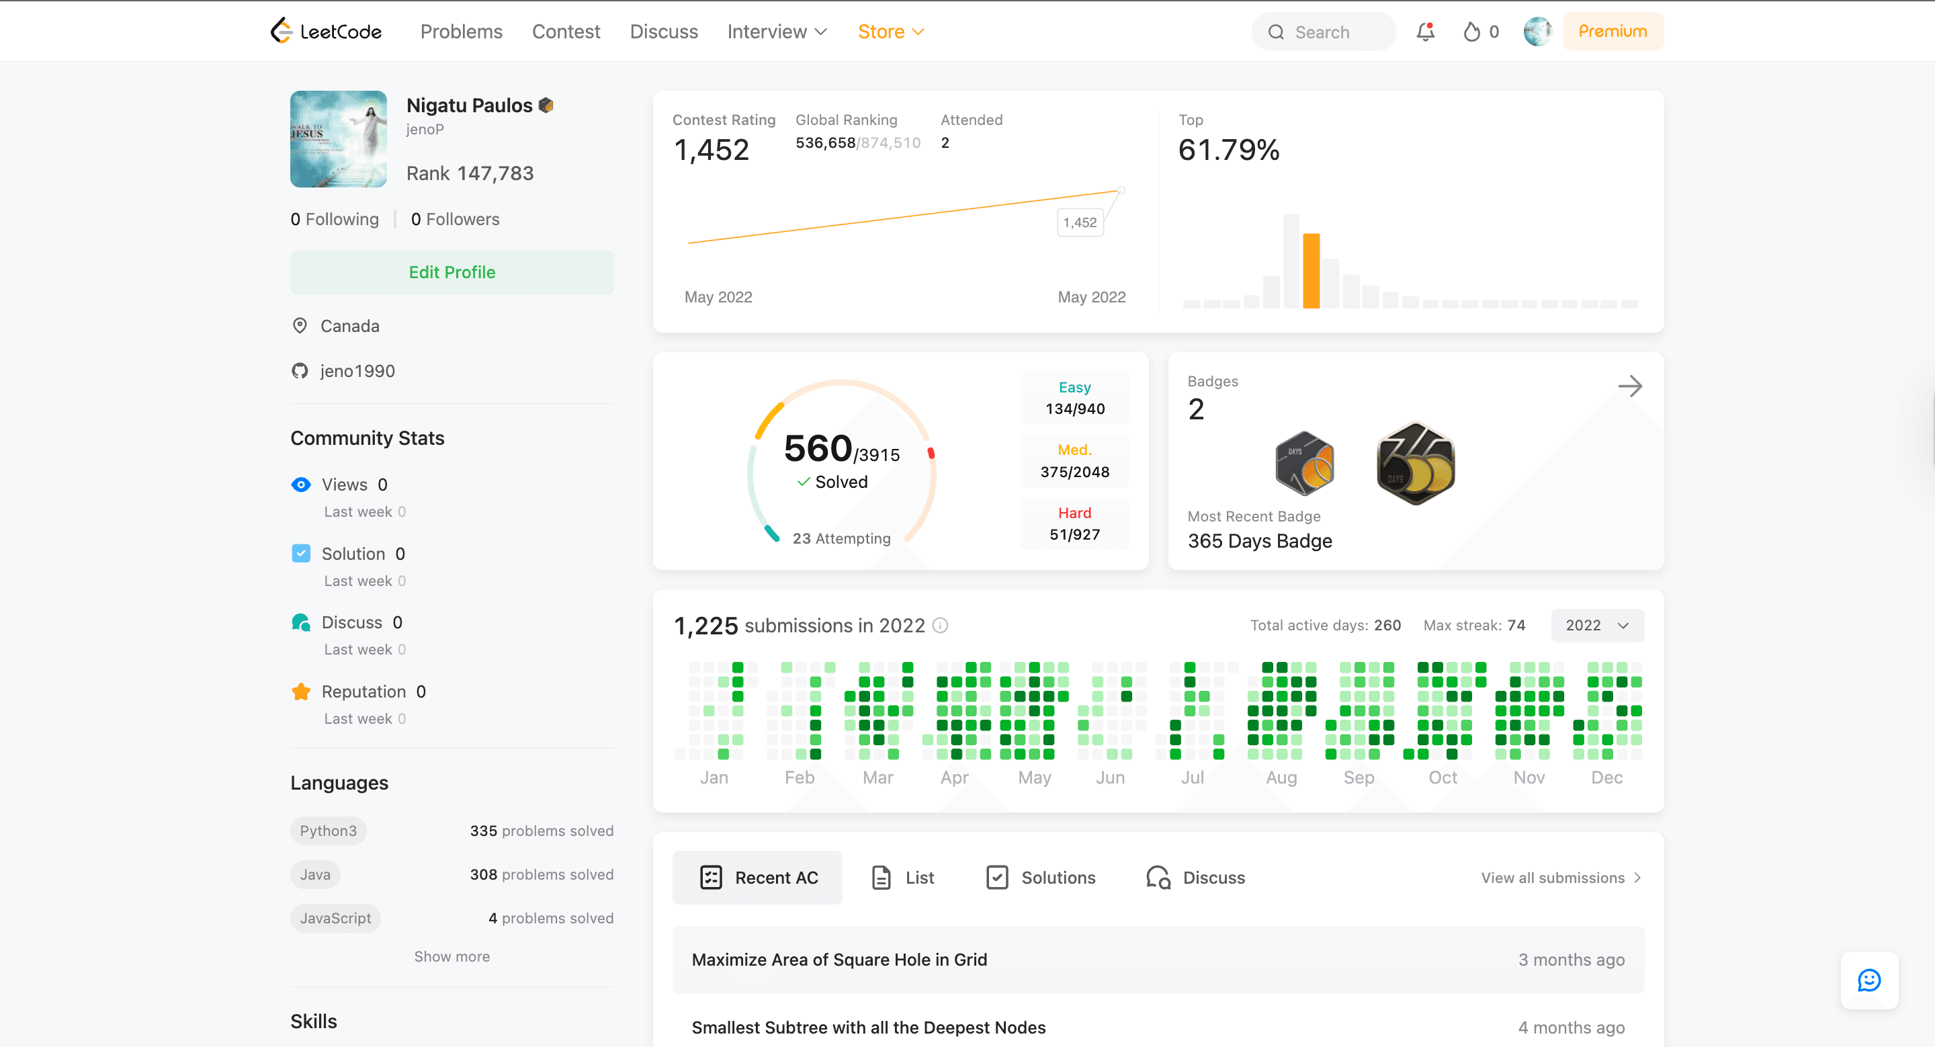This screenshot has width=1935, height=1047.
Task: Open the badges arrow icon
Action: coord(1629,386)
